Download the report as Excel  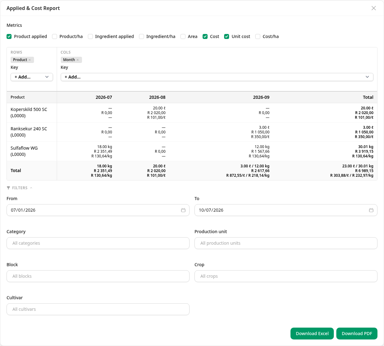click(312, 334)
